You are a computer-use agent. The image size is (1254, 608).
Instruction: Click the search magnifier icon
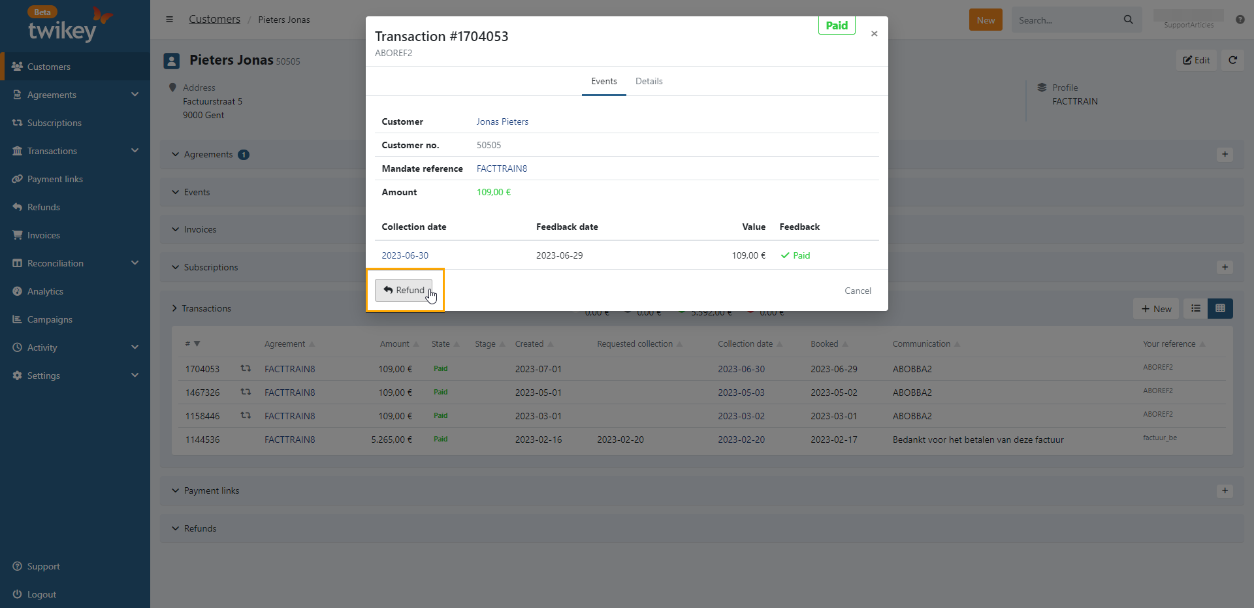[x=1128, y=20]
